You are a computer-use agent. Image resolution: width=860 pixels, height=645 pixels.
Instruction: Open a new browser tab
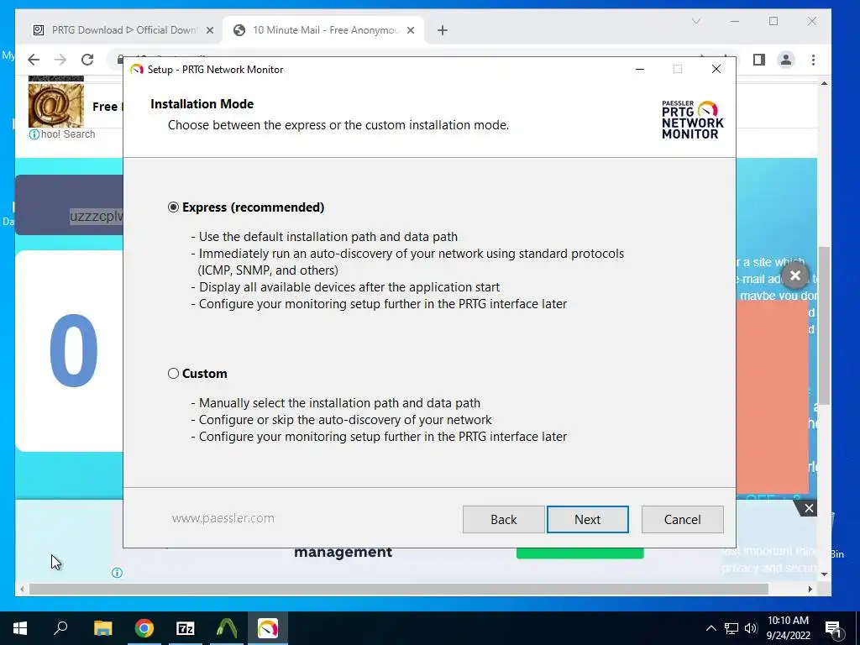point(443,30)
